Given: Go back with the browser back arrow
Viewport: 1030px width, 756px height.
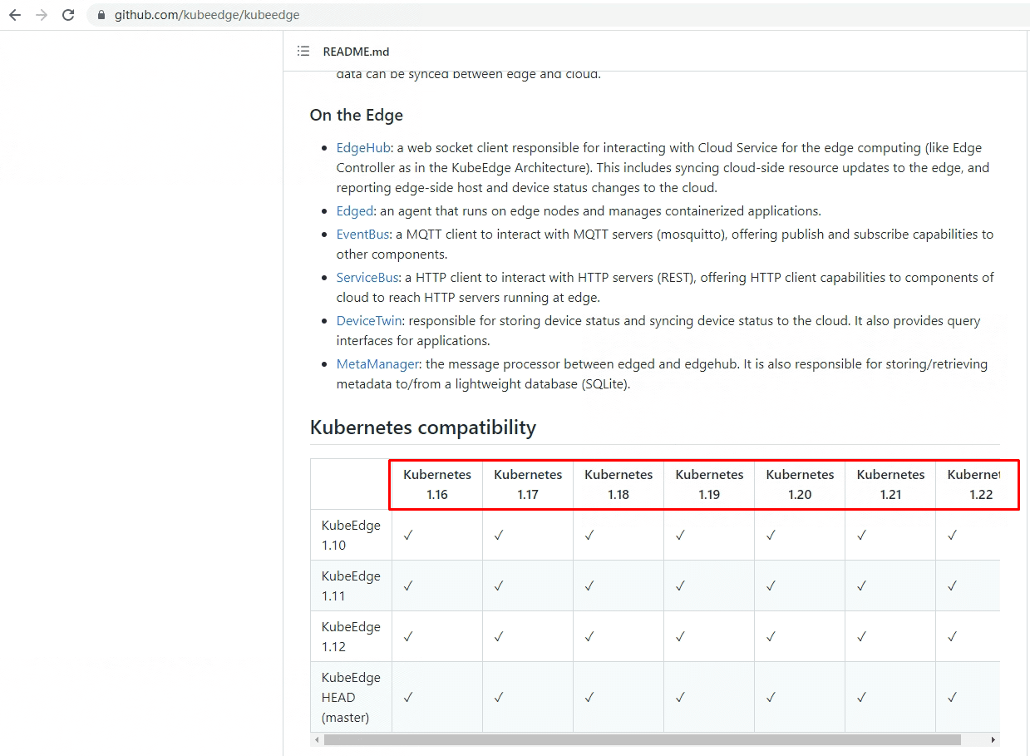Looking at the screenshot, I should [15, 15].
